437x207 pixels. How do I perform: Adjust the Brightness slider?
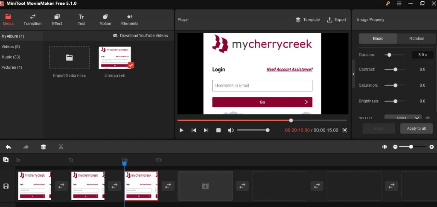pyautogui.click(x=395, y=101)
